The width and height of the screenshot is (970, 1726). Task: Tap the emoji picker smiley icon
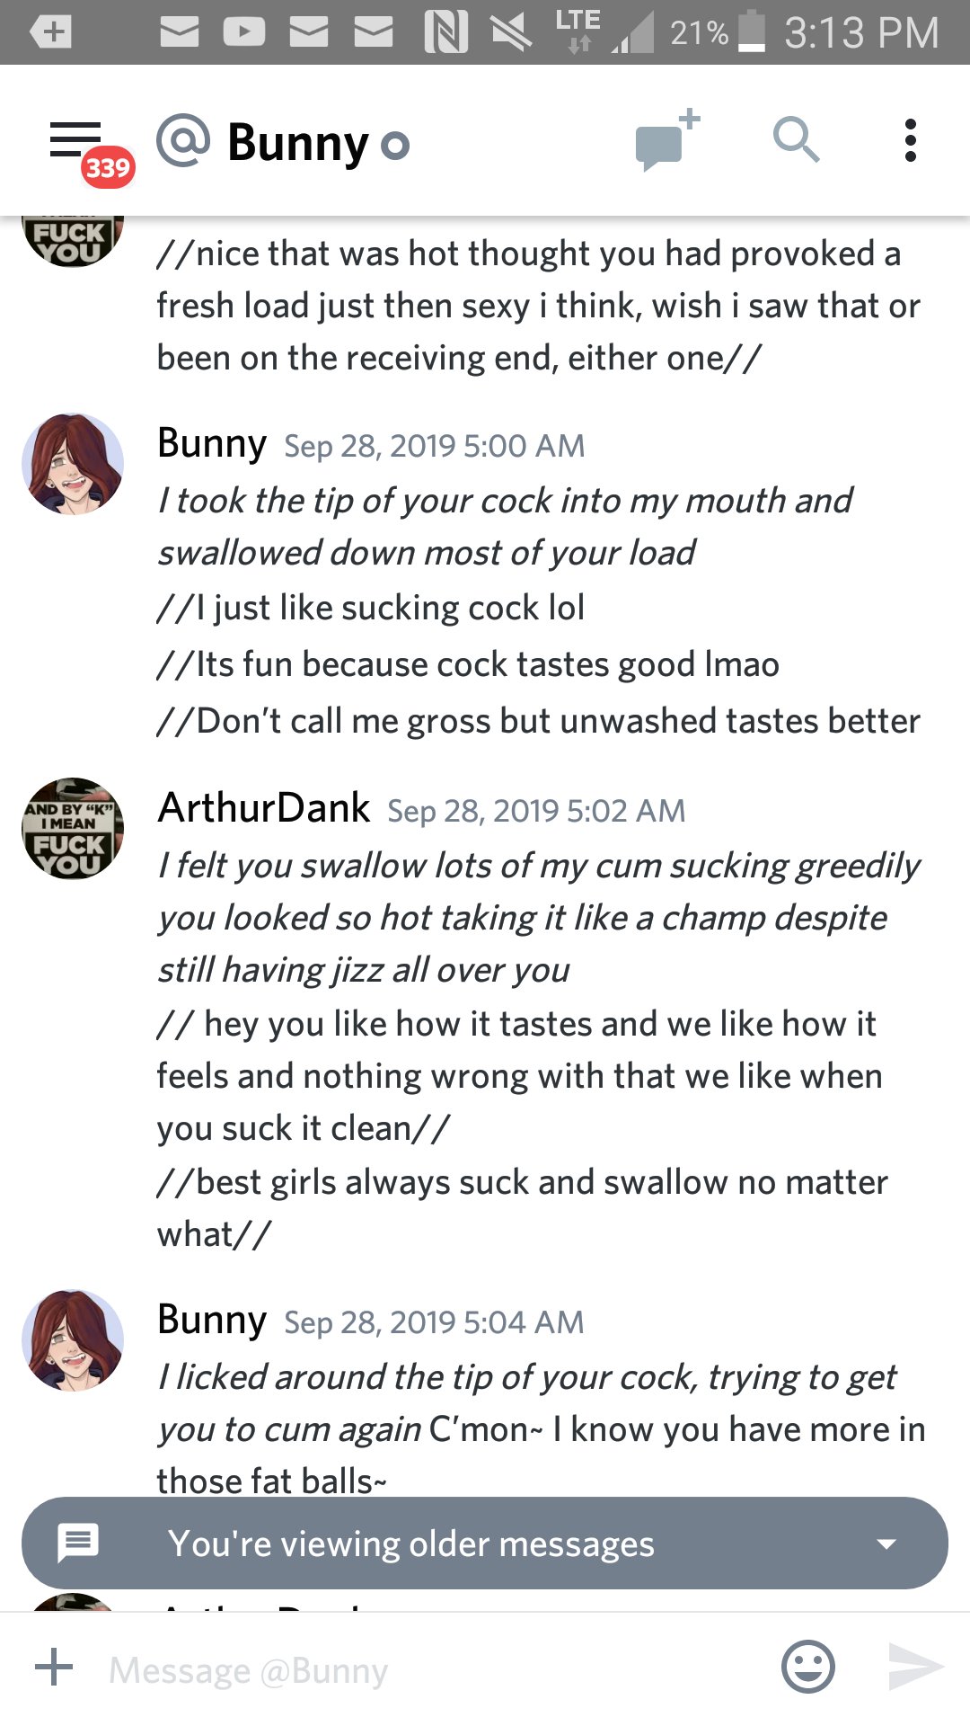tap(808, 1668)
